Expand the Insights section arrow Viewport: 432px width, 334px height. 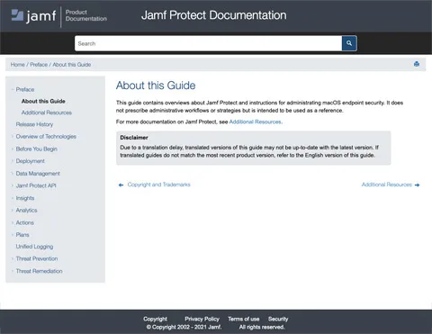click(13, 198)
